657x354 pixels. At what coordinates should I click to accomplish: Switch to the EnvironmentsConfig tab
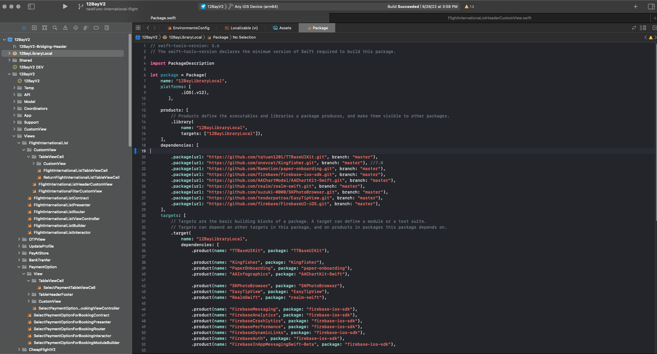[188, 28]
